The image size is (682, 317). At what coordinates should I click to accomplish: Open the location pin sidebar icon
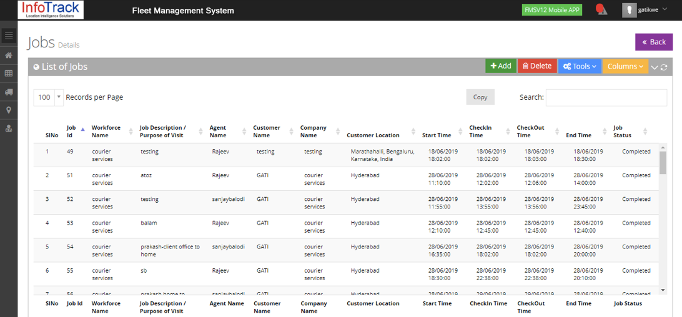coord(9,110)
